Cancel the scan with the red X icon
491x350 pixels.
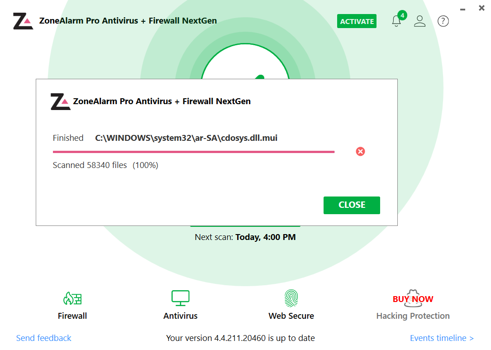tap(360, 151)
